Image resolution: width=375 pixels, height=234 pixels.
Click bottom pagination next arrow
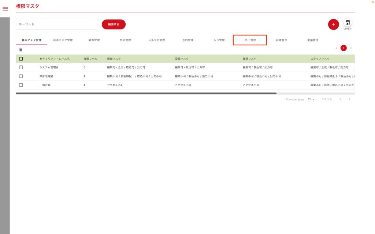coord(349,99)
